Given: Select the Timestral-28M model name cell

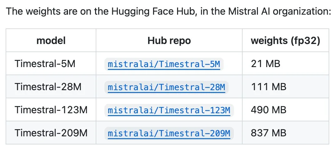Looking at the screenshot, I should click(48, 87).
